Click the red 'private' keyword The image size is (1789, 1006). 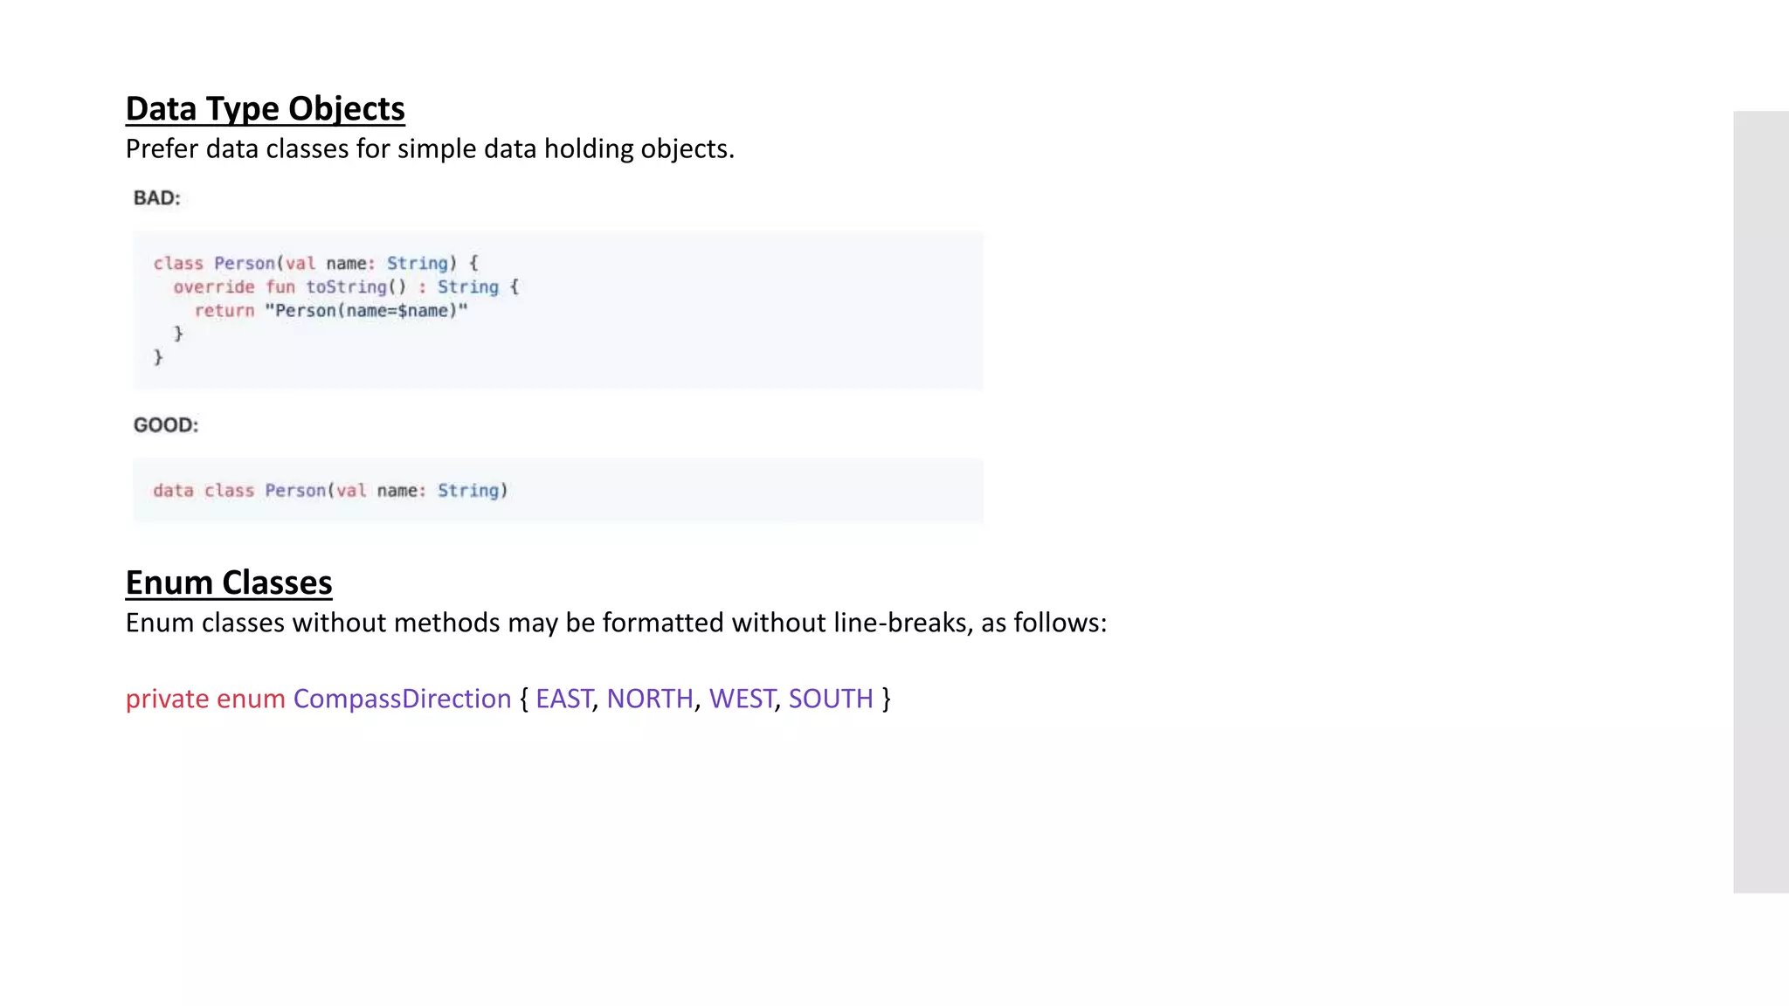(167, 699)
